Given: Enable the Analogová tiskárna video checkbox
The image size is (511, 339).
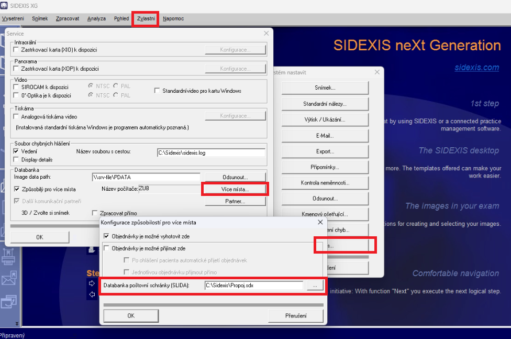Looking at the screenshot, I should pos(16,116).
